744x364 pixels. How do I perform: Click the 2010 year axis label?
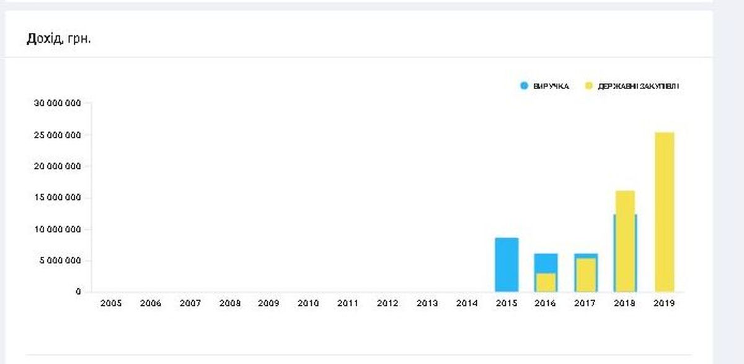click(308, 304)
